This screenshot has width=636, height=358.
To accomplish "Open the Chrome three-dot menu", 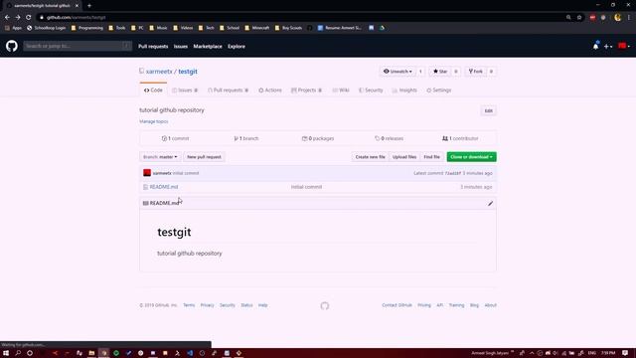I will click(629, 18).
